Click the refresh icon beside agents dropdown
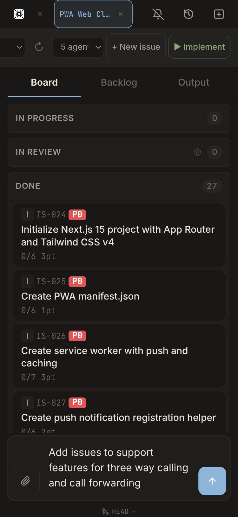 (39, 47)
